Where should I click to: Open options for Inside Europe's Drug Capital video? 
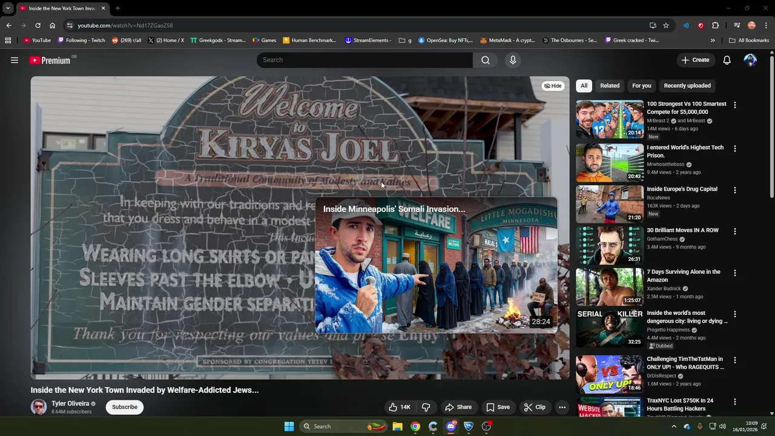tap(735, 190)
